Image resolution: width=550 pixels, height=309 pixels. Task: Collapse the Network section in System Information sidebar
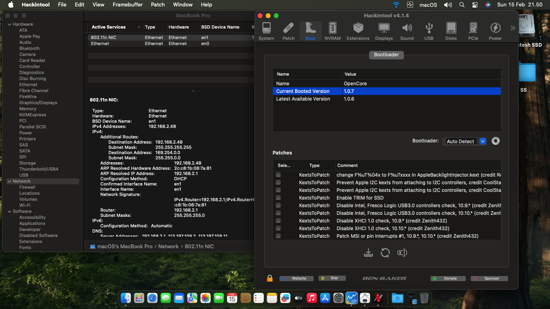tap(10, 181)
